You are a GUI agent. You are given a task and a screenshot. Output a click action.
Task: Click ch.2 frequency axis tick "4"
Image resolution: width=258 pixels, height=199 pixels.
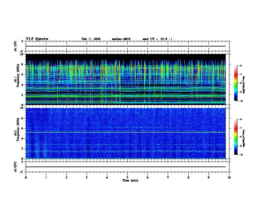tap(23, 139)
